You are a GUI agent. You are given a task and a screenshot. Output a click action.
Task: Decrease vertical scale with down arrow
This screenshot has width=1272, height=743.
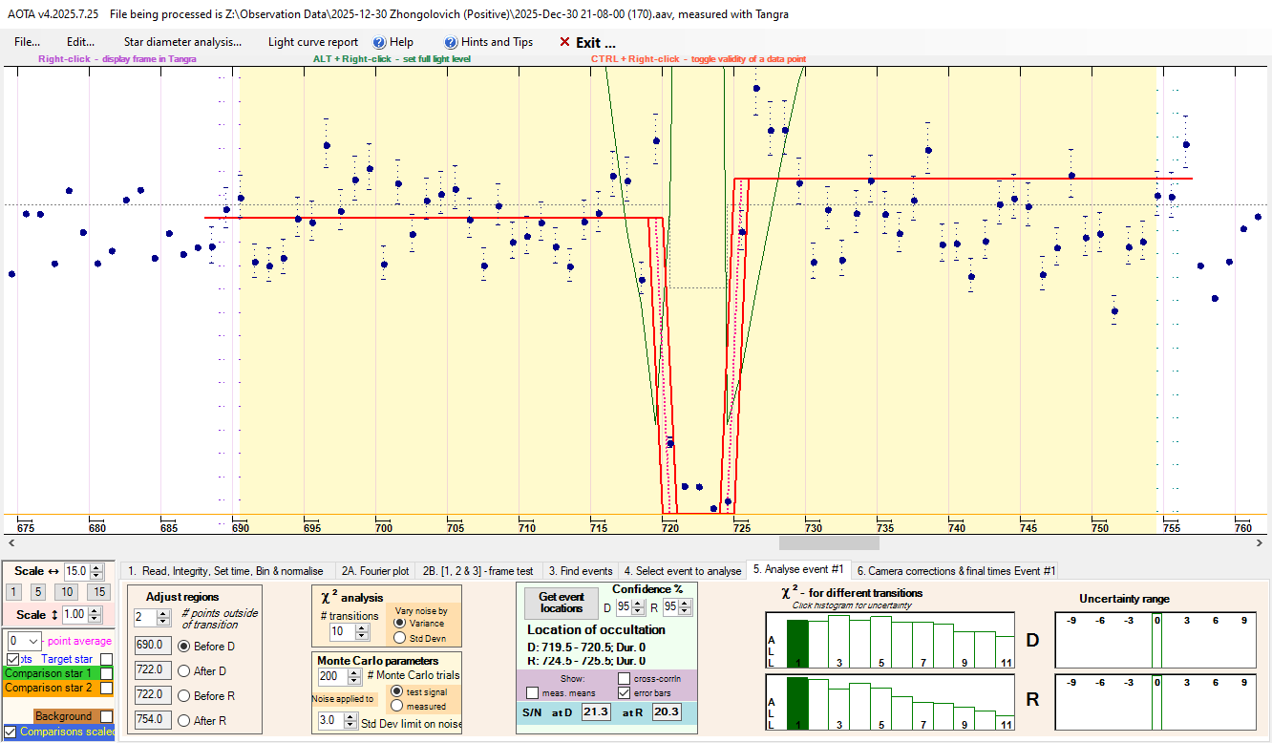coord(96,620)
